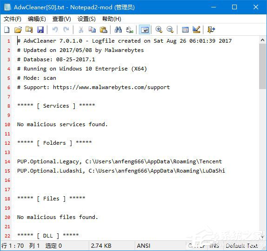Click the Browse files toolbar icon

(x=29, y=30)
